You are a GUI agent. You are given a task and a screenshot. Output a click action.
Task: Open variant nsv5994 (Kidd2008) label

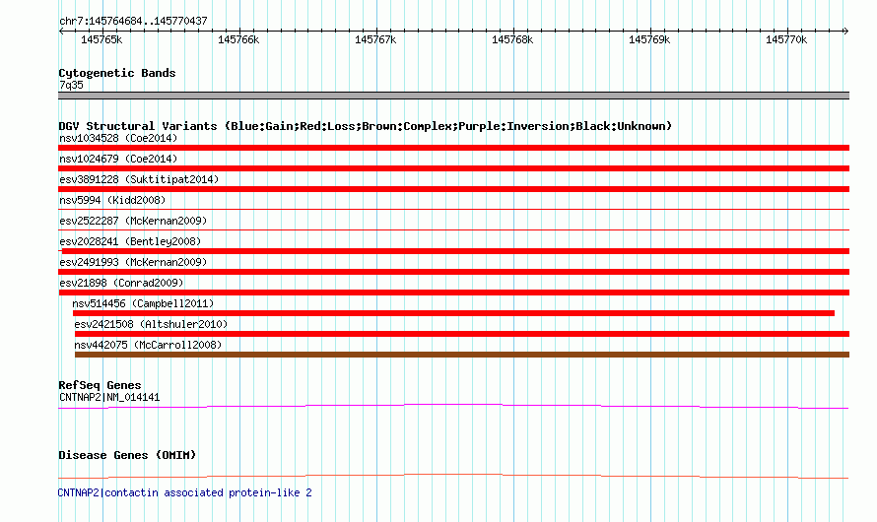pos(112,200)
